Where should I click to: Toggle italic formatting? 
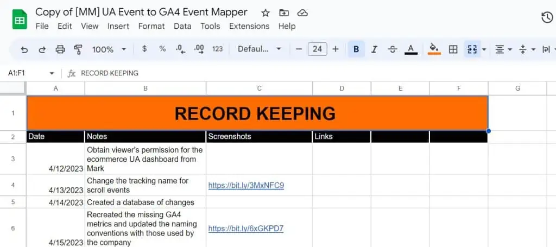374,49
